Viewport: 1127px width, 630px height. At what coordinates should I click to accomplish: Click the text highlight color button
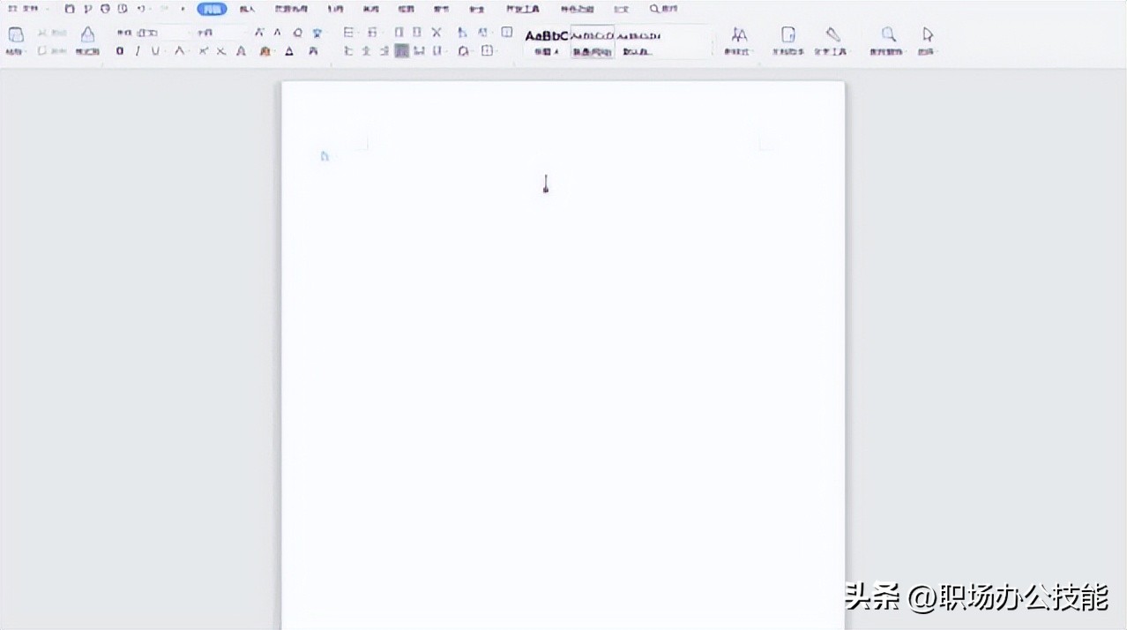265,51
